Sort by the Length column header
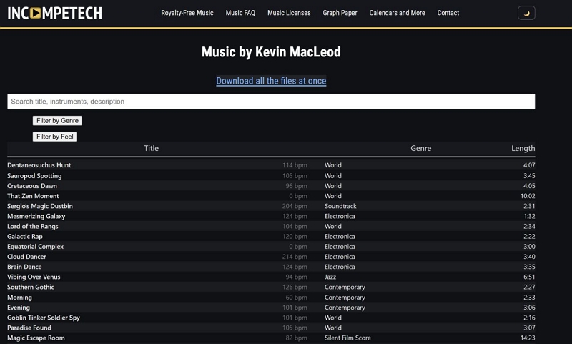Viewport: 572px width, 344px height. coord(523,148)
